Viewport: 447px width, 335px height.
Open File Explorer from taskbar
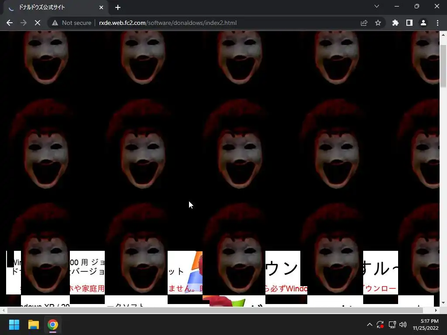(x=33, y=325)
